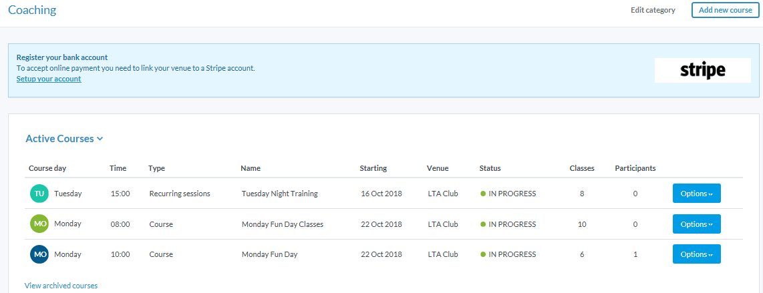Click the Status column header

pyautogui.click(x=490, y=168)
